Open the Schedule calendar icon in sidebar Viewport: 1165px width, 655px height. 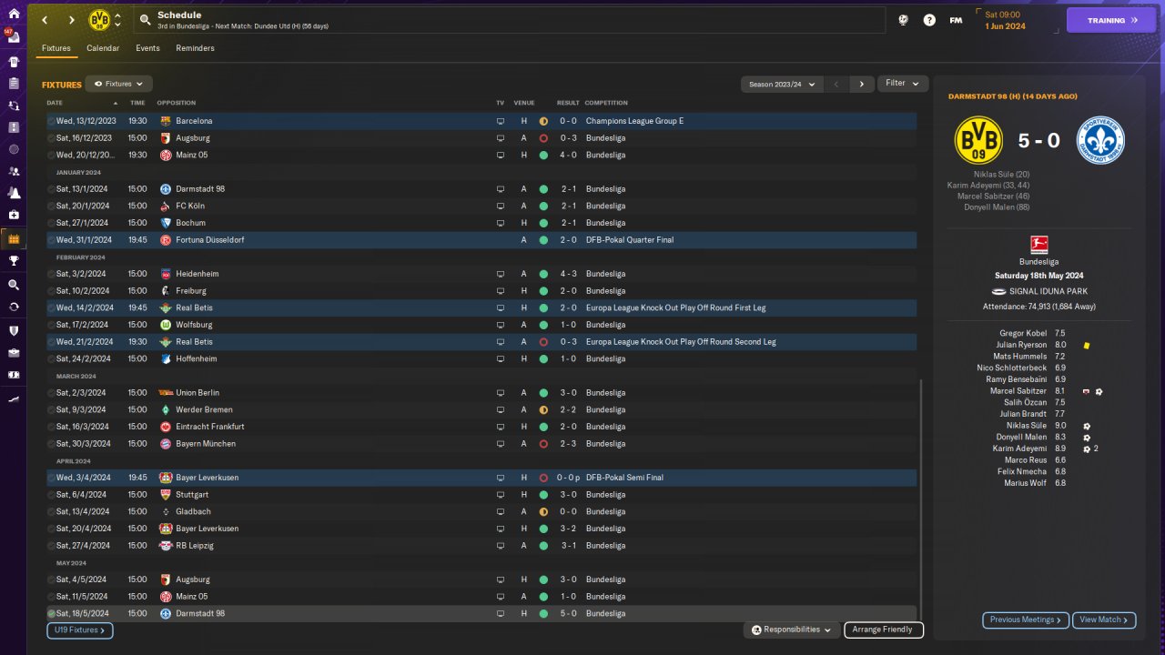tap(14, 239)
